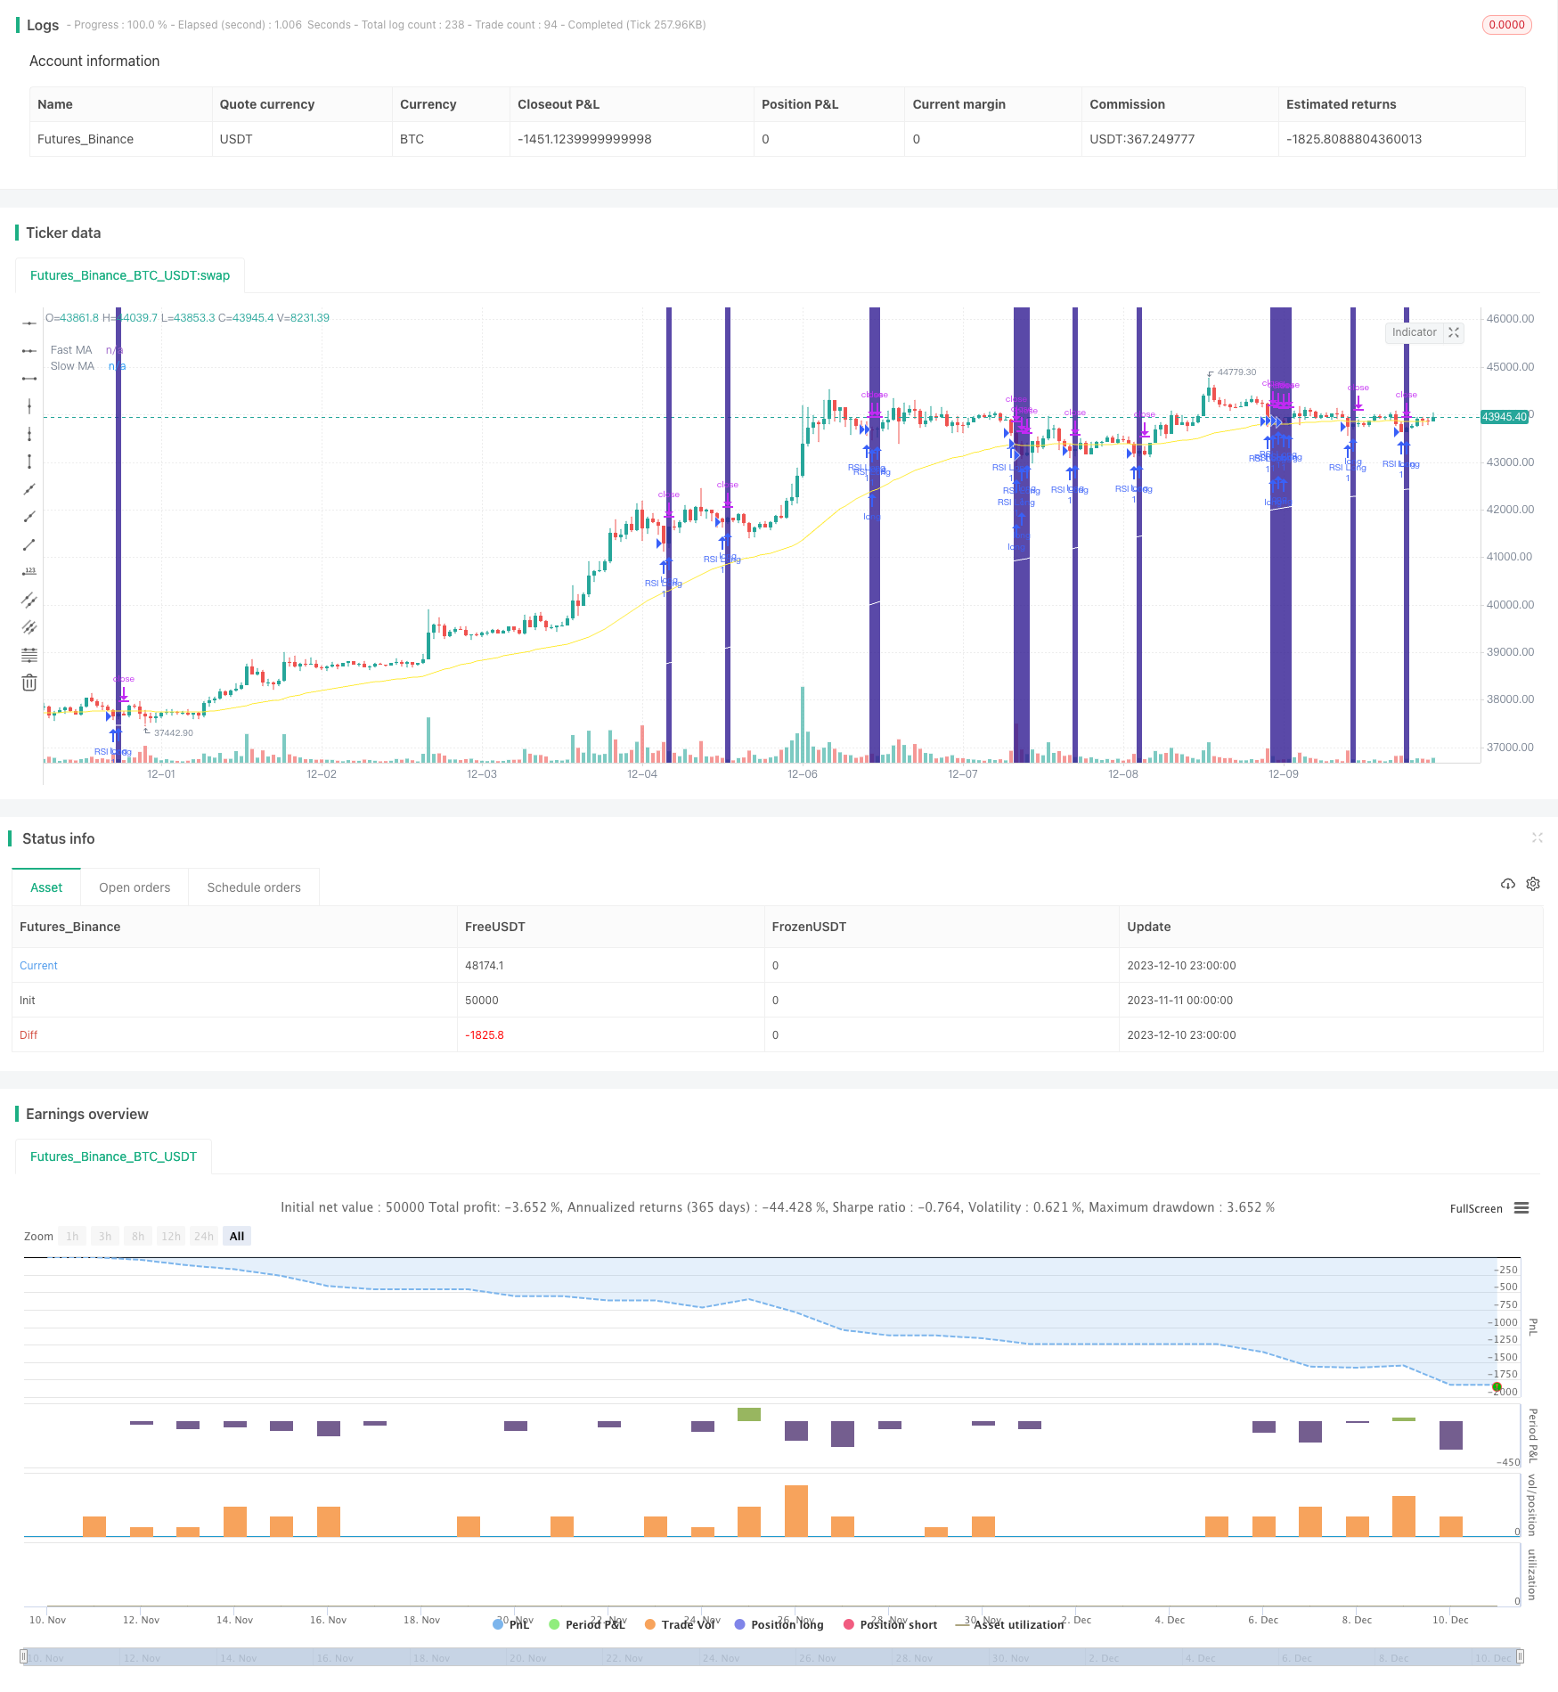Image resolution: width=1558 pixels, height=1692 pixels.
Task: Select the Fibonacci retracement lines tool
Action: pos(29,655)
